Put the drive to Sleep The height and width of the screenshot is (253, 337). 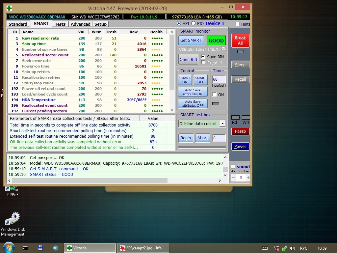pos(240,65)
